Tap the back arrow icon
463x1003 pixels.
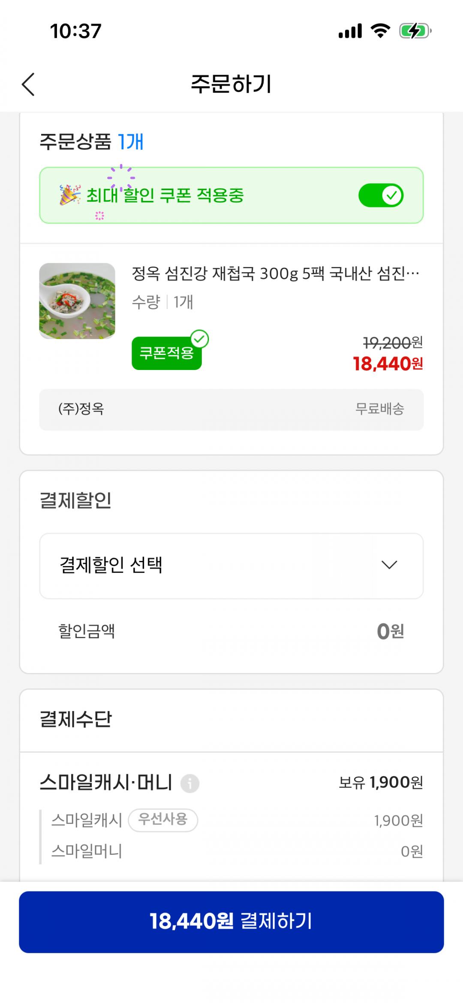(x=28, y=84)
